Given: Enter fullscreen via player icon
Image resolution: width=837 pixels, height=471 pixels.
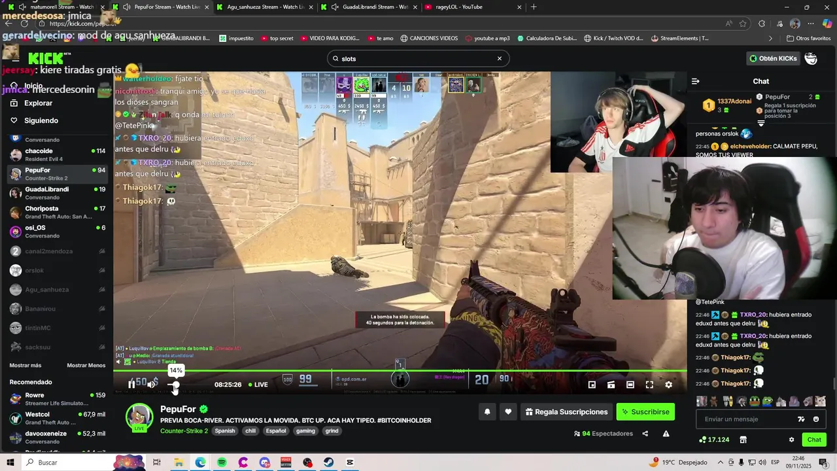Looking at the screenshot, I should click(649, 385).
